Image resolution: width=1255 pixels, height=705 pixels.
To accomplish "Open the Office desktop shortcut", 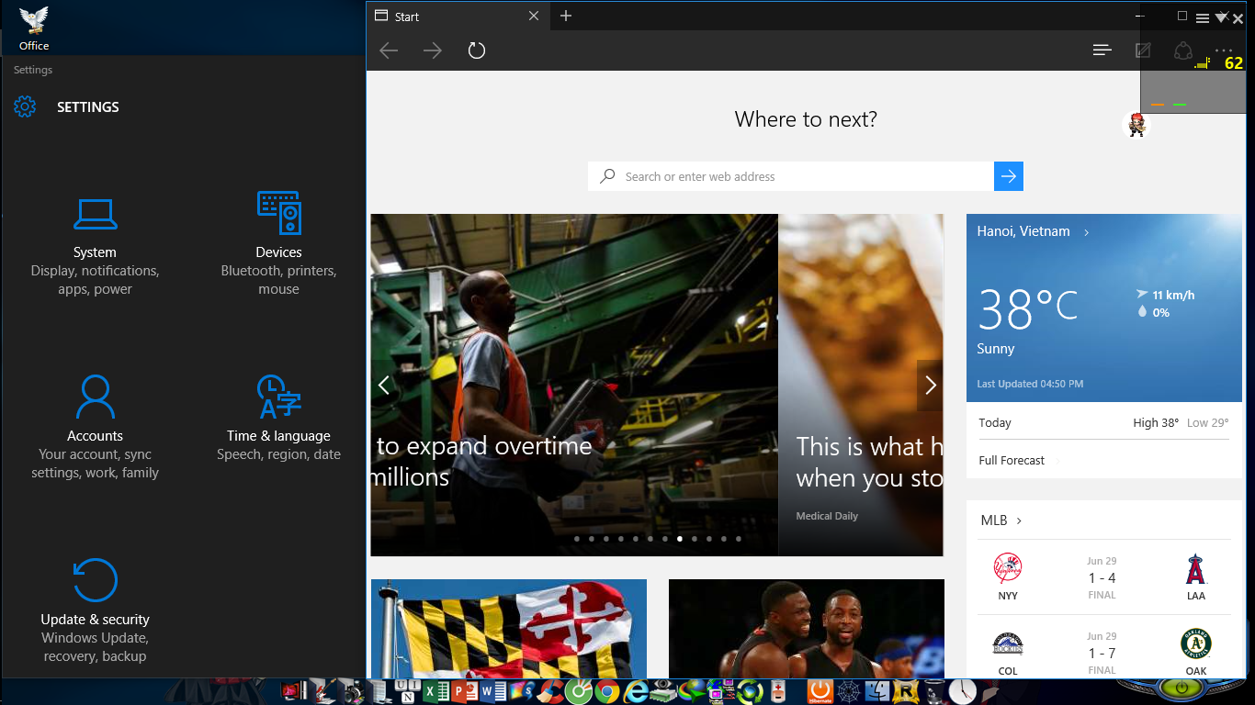I will 34,28.
